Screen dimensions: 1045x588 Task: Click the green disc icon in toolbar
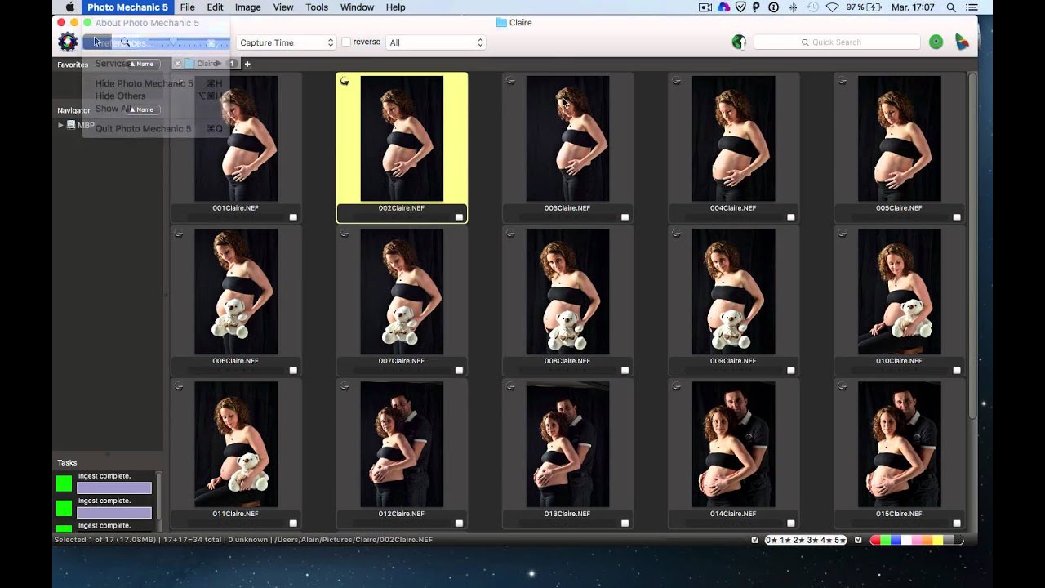click(936, 42)
